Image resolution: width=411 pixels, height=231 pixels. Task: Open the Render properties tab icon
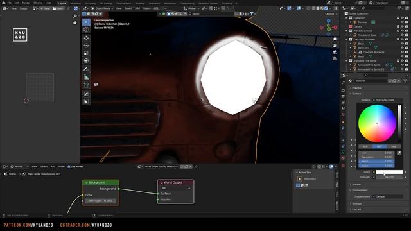(343, 90)
